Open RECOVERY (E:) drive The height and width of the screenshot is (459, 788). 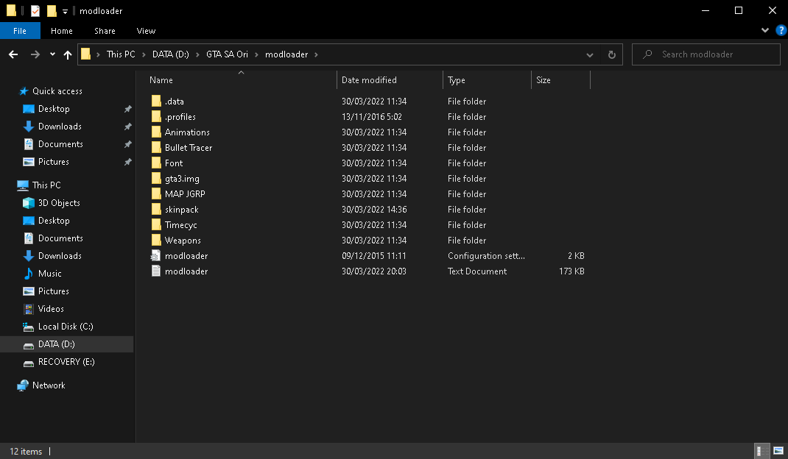coord(66,362)
